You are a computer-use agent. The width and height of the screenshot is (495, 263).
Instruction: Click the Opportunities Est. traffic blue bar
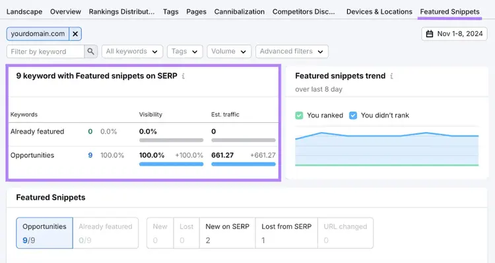[244, 164]
